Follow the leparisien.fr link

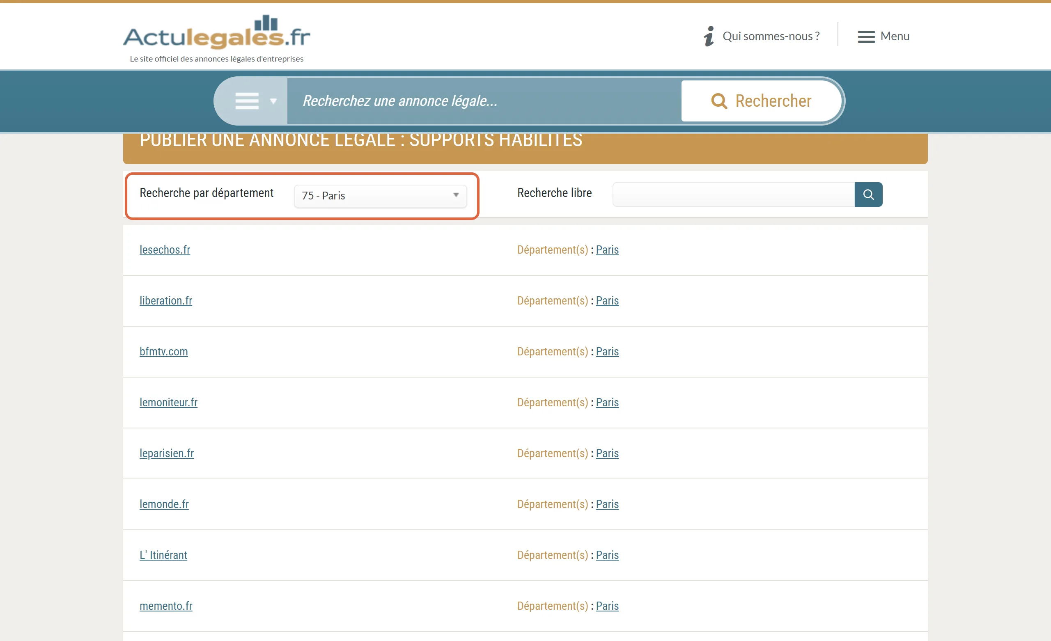166,453
